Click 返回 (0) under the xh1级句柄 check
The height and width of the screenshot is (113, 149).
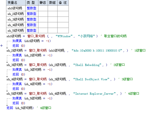coord(19,46)
